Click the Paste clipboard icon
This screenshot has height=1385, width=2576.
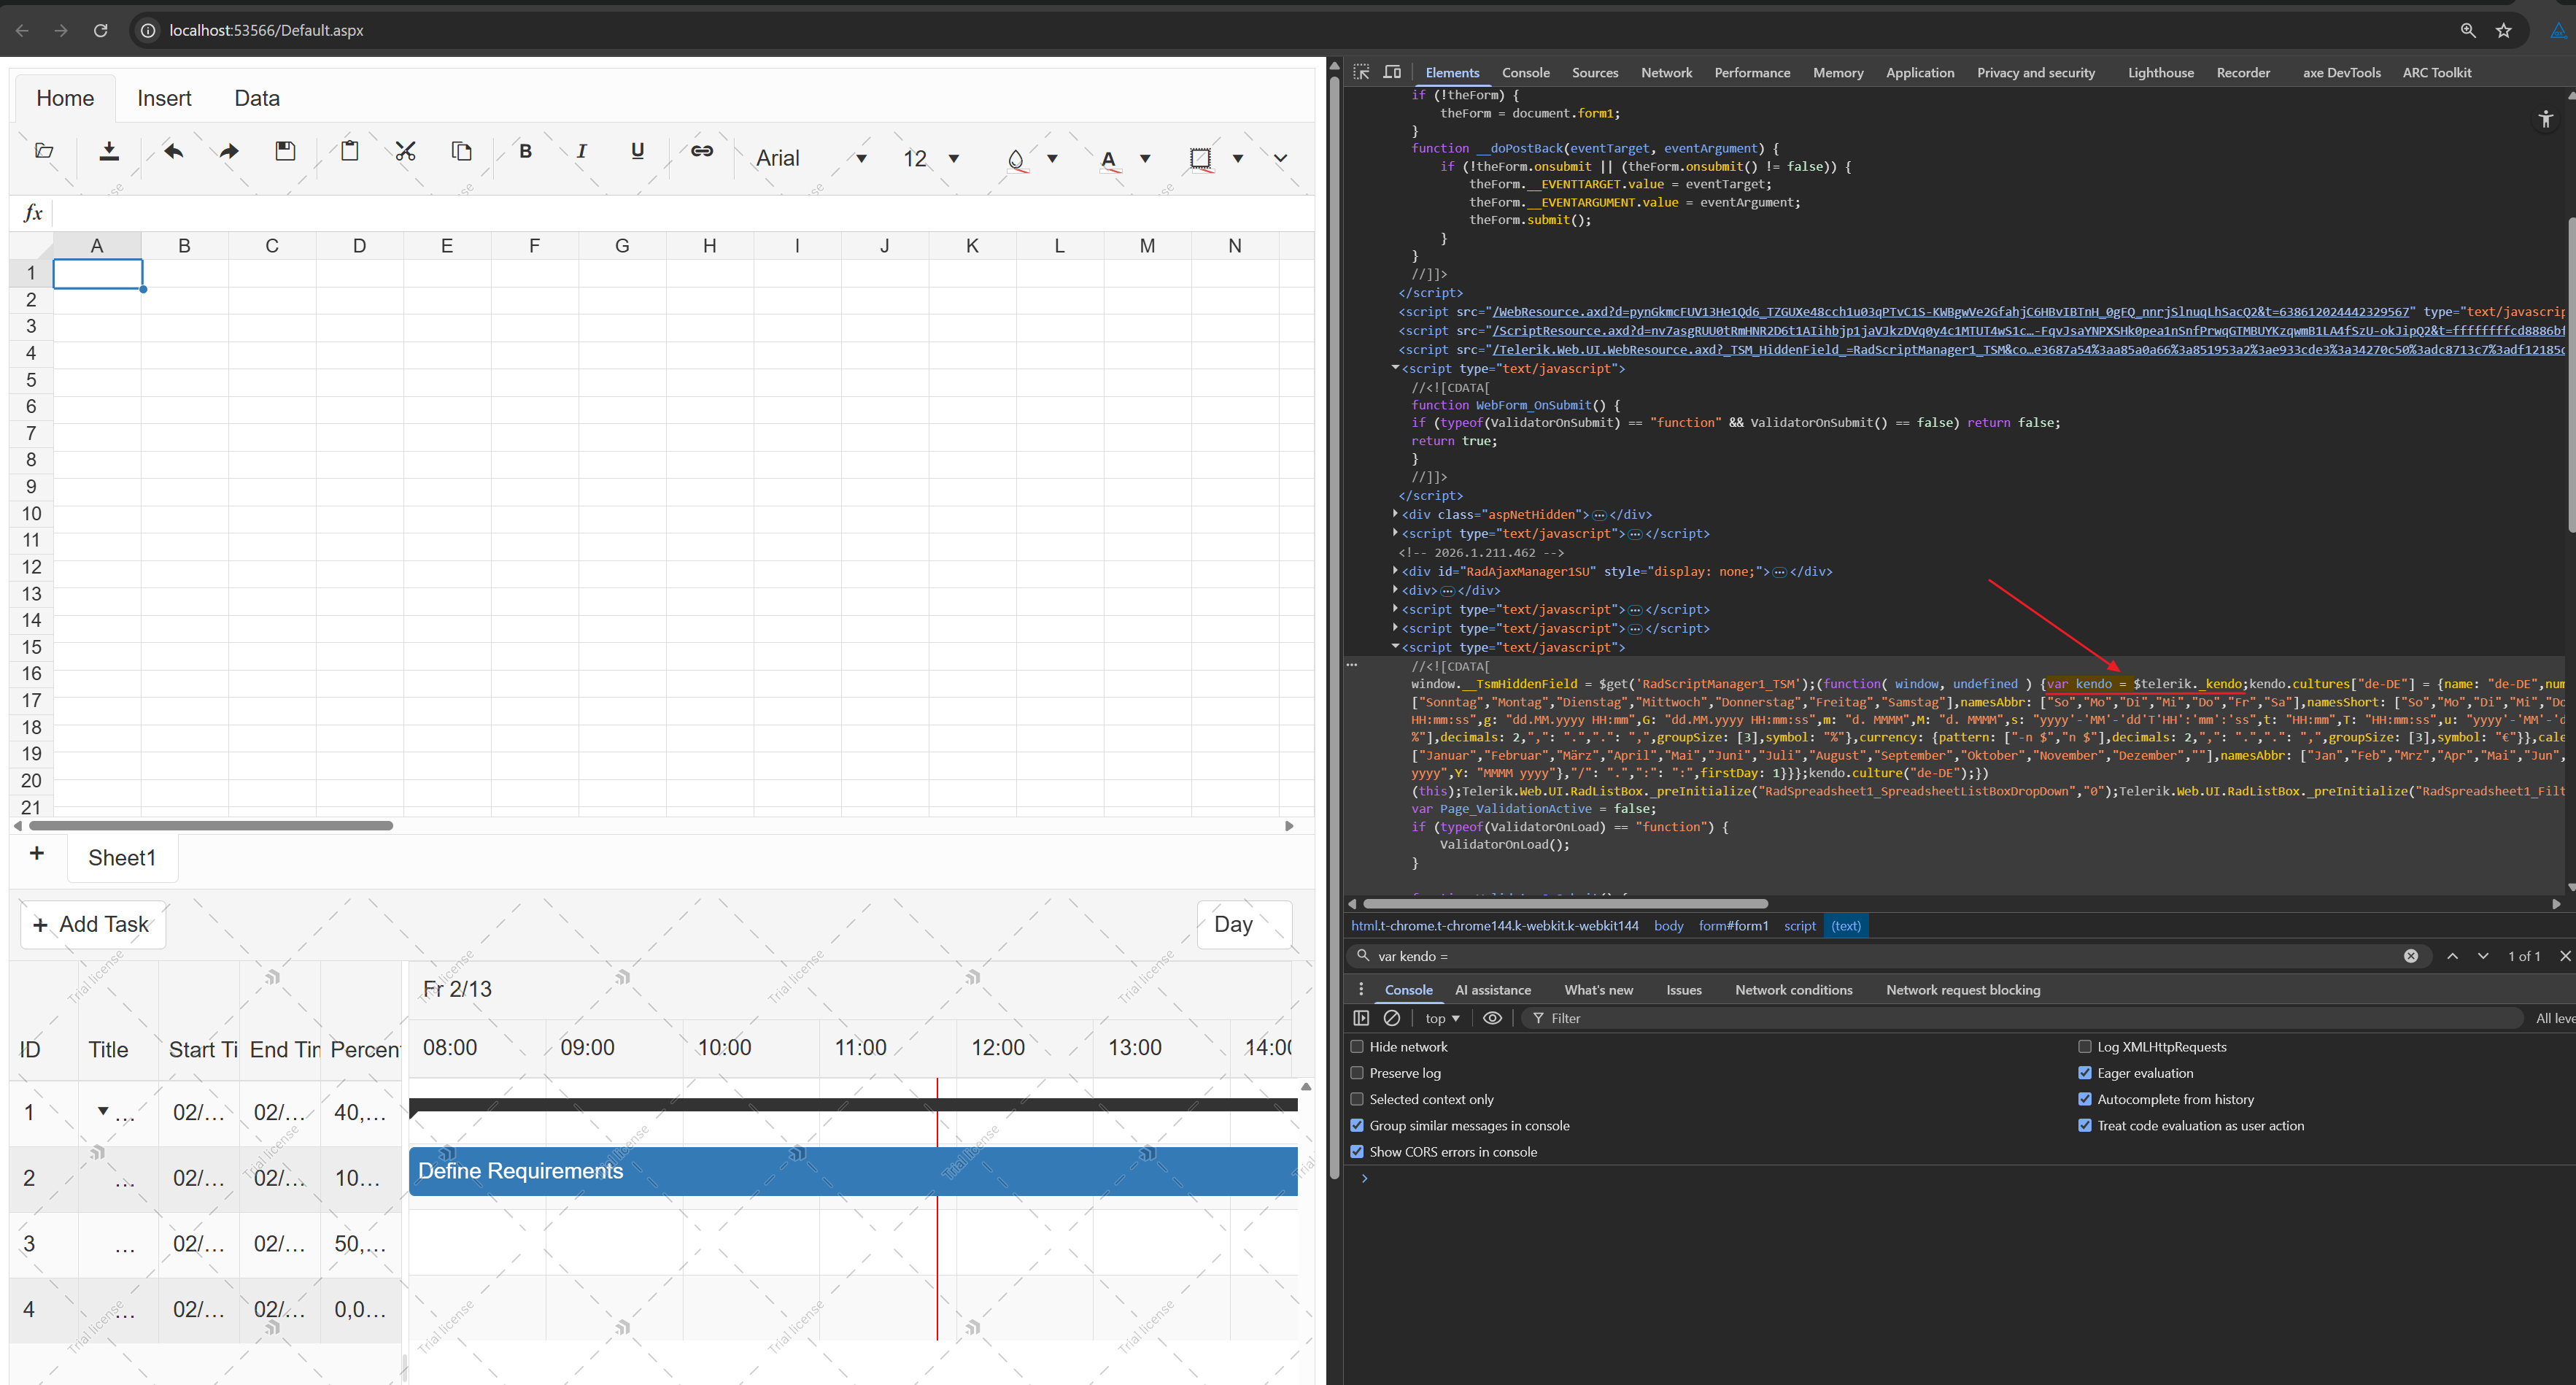[349, 151]
